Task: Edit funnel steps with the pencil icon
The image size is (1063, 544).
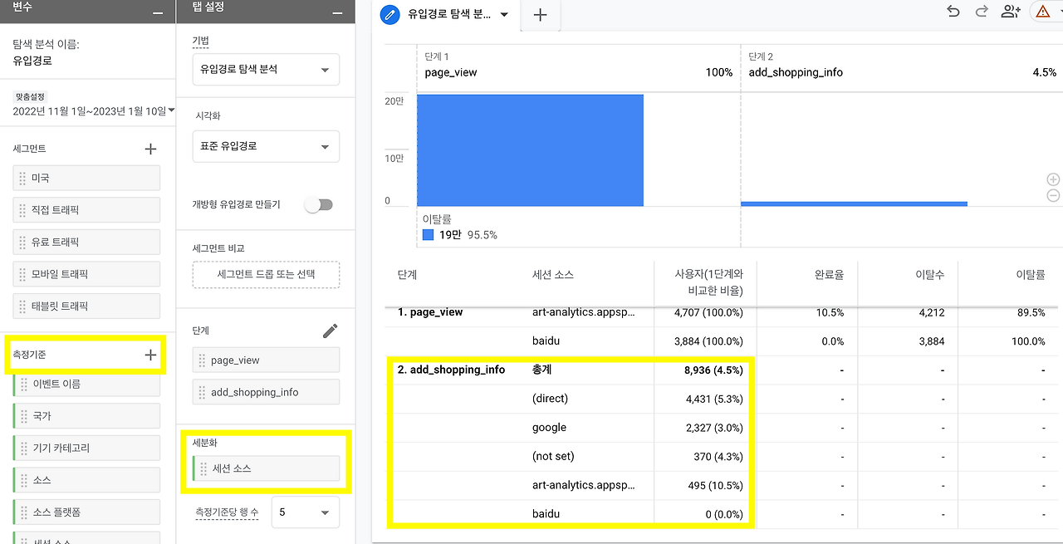Action: (x=330, y=331)
